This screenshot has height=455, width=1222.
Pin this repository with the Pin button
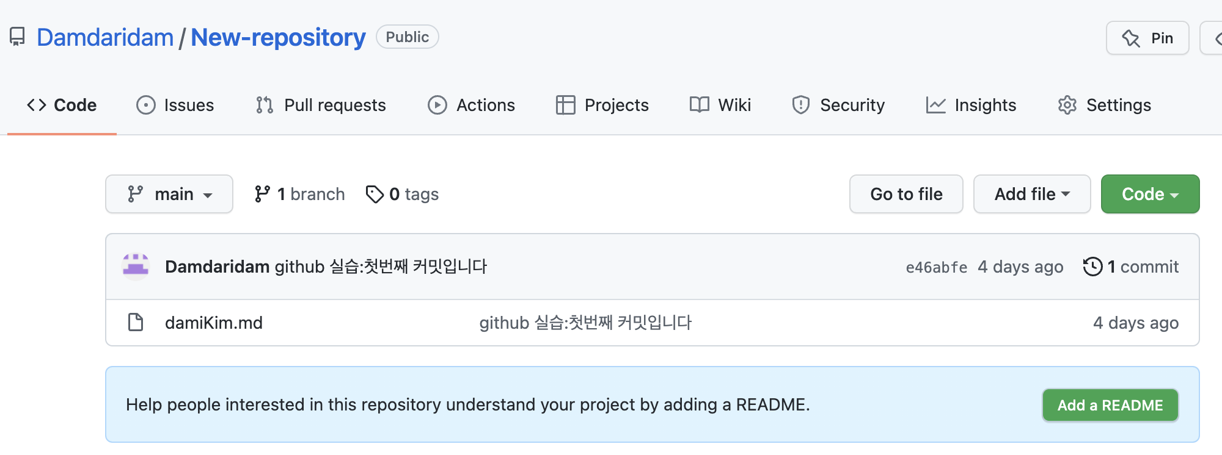(x=1147, y=38)
